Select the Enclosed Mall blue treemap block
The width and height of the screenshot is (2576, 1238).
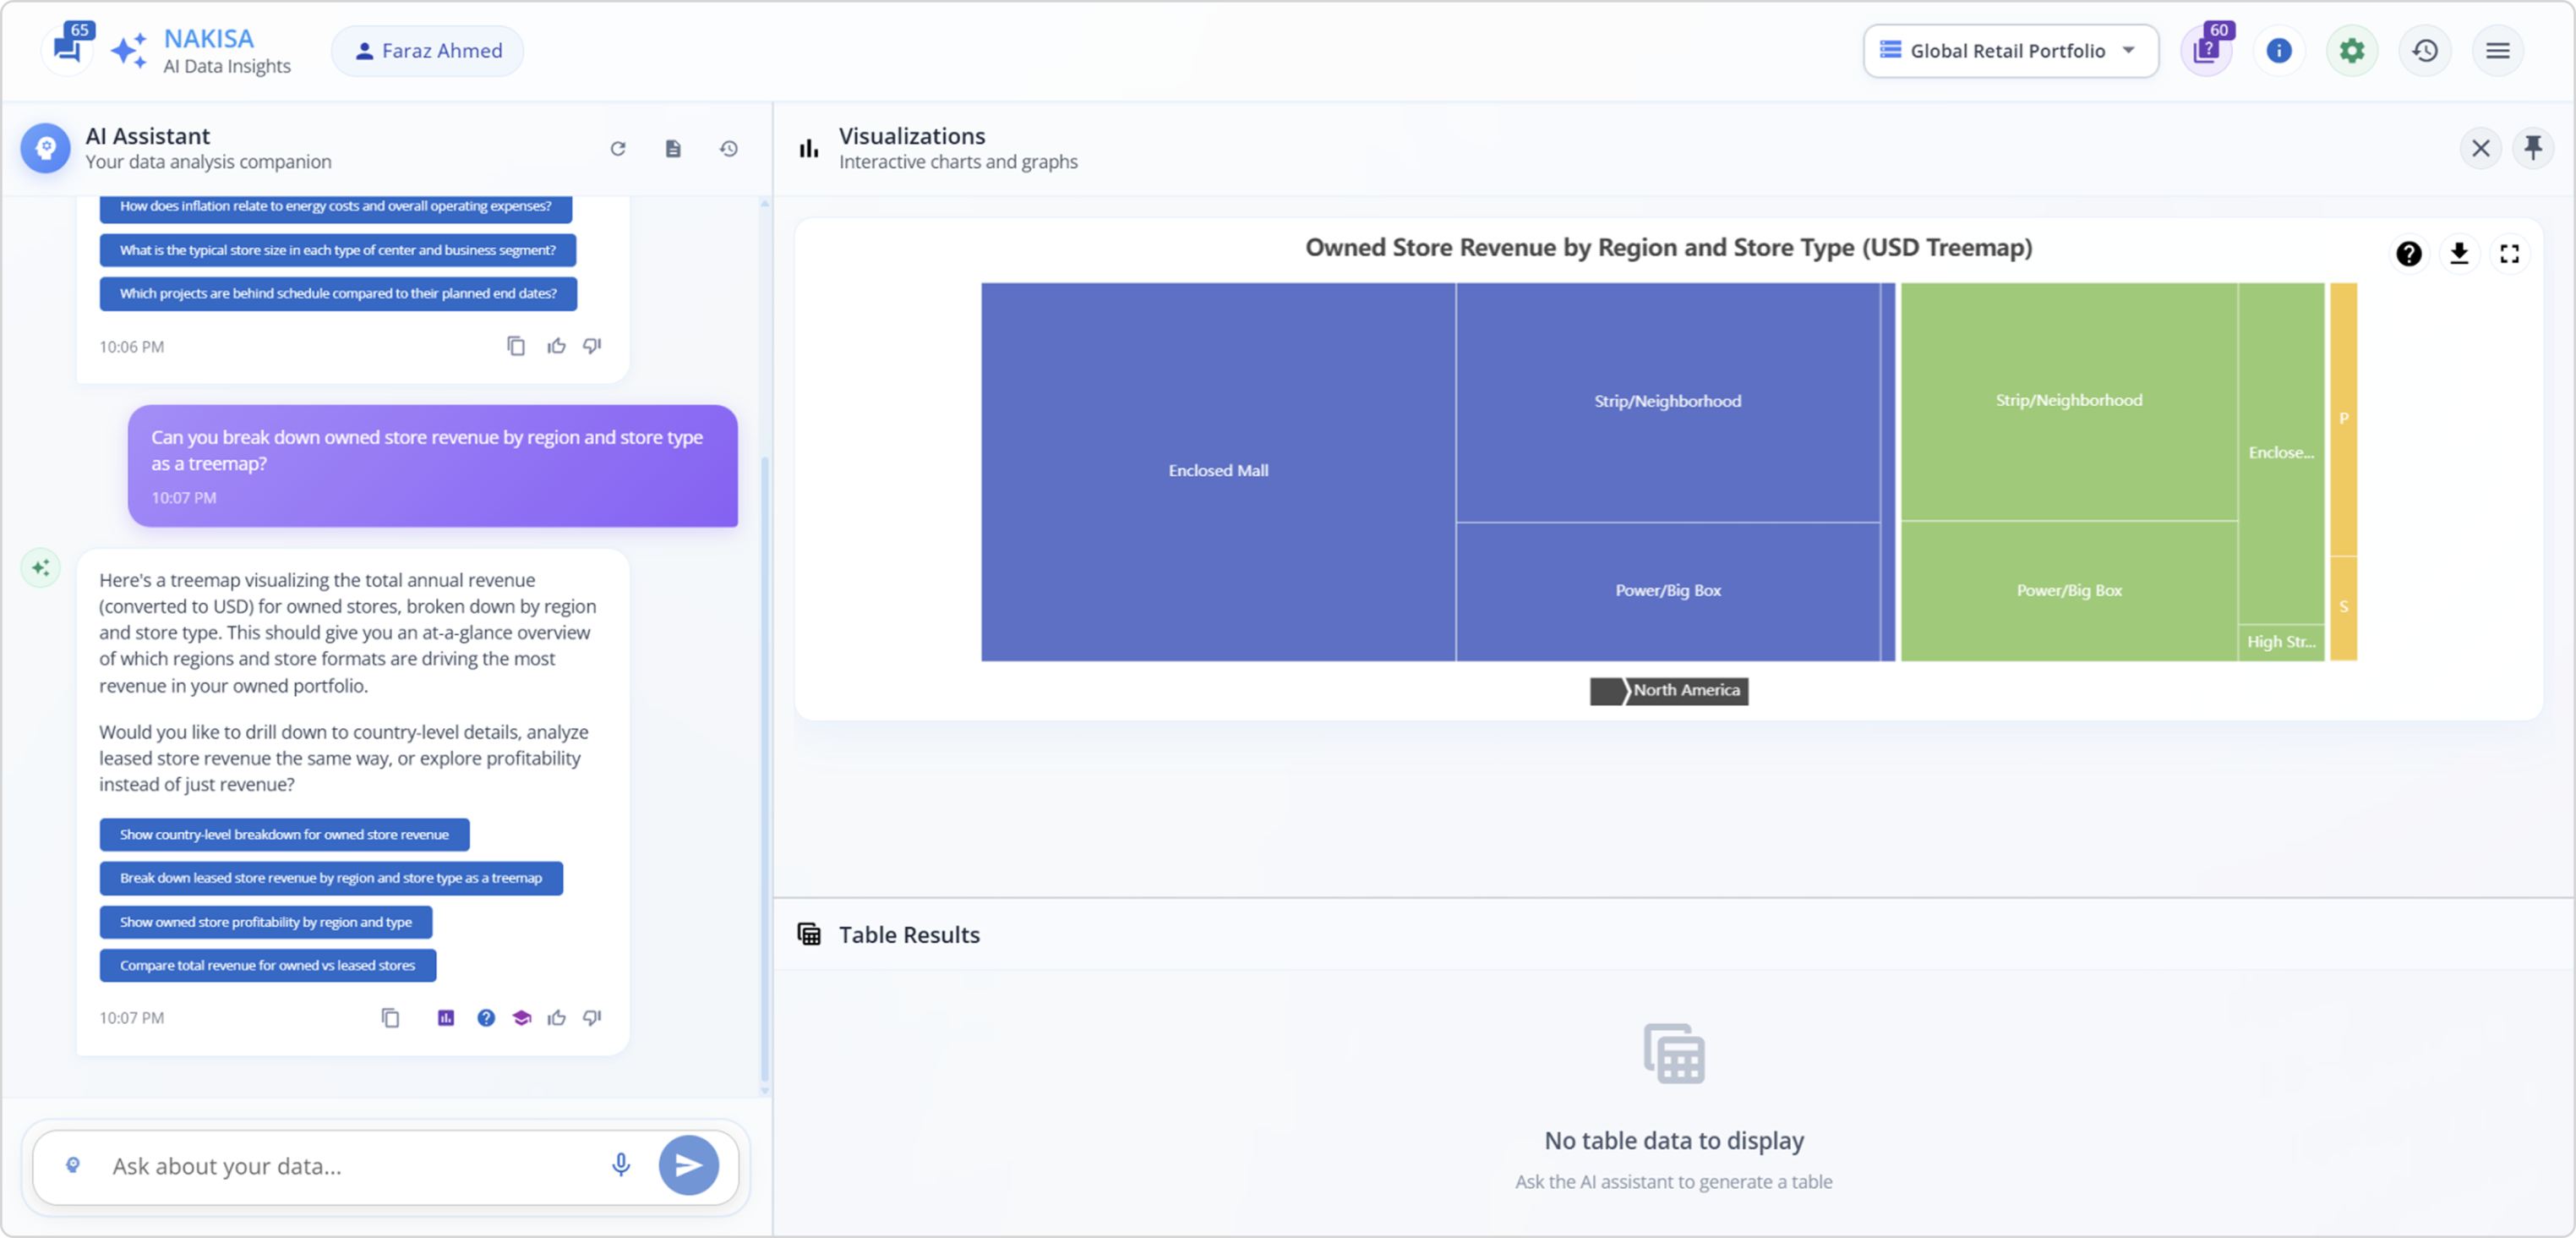1217,470
